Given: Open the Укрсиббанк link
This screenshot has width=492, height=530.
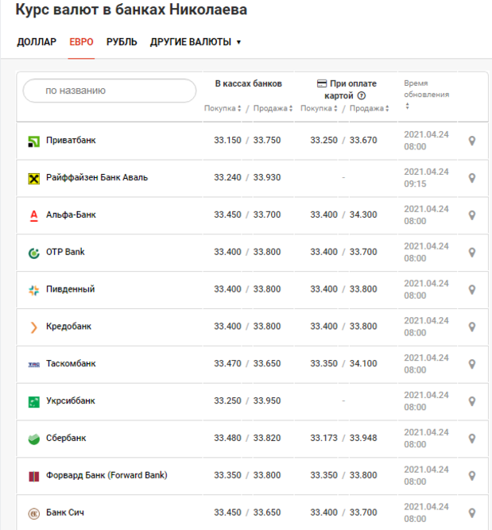Looking at the screenshot, I should (x=71, y=400).
